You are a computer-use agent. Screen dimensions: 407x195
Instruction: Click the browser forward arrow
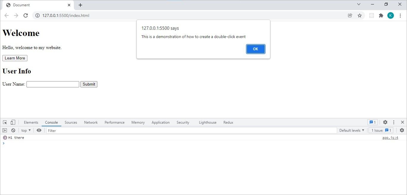[16, 15]
